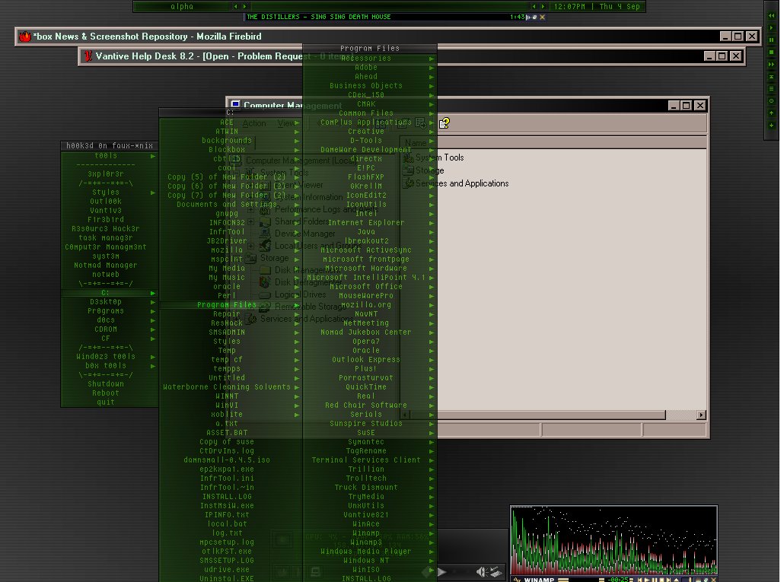This screenshot has width=784, height=582.
Task: Expand the D3skt0p submenu arrow
Action: [153, 302]
